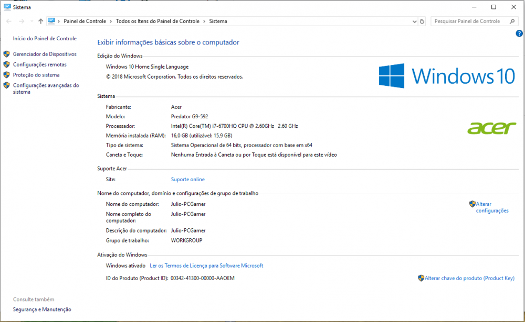Expand chevron after Painel de Controle breadcrumb
This screenshot has width=525, height=322.
tap(111, 21)
